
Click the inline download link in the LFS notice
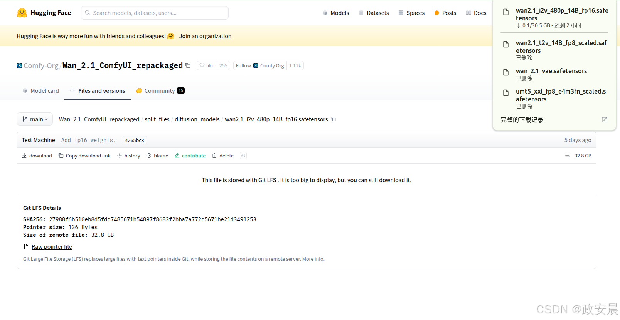tap(392, 180)
